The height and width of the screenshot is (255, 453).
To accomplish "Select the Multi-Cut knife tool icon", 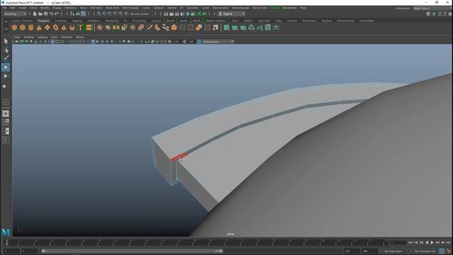I will [x=149, y=28].
